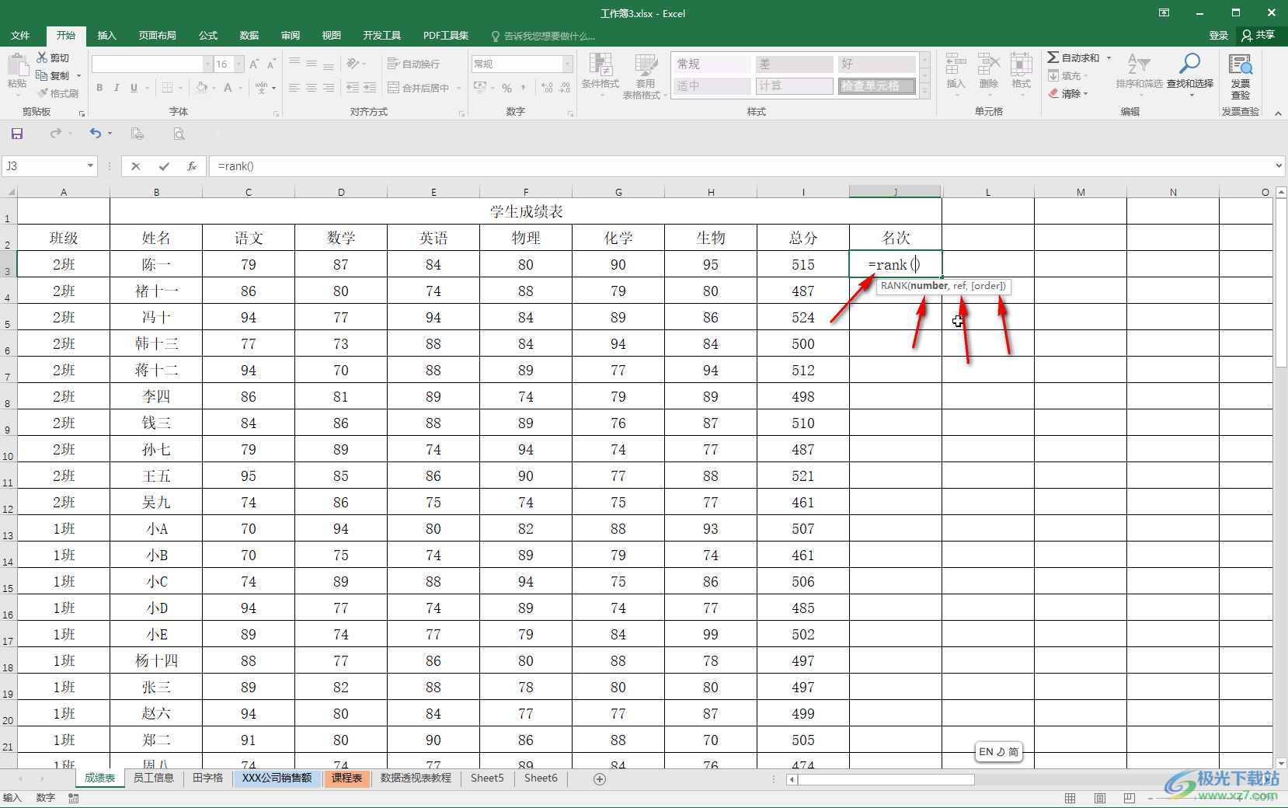The height and width of the screenshot is (808, 1288).
Task: Open the number format 常规 dropdown
Action: click(x=568, y=64)
